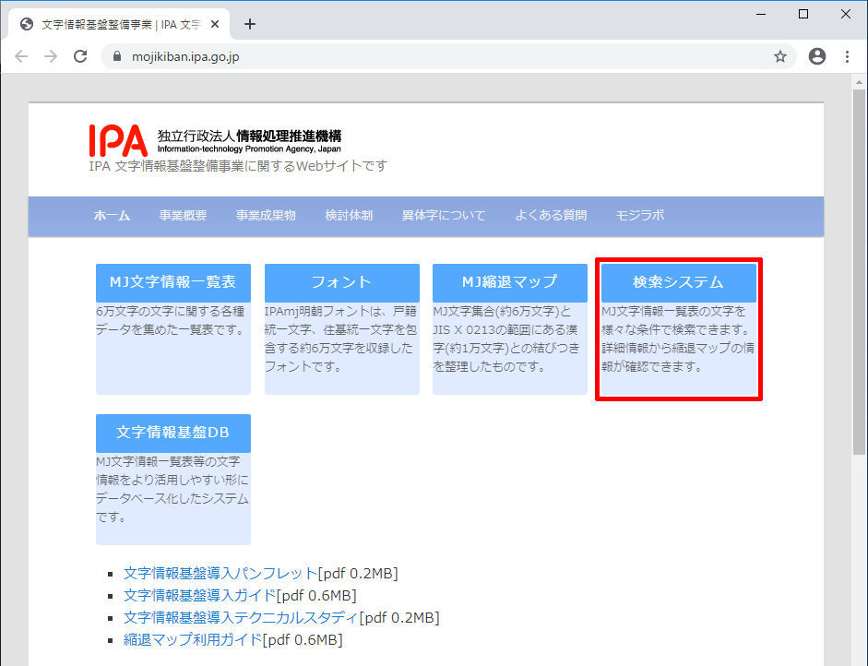This screenshot has height=666, width=868.
Task: Maximize the Chrome window
Action: click(803, 15)
